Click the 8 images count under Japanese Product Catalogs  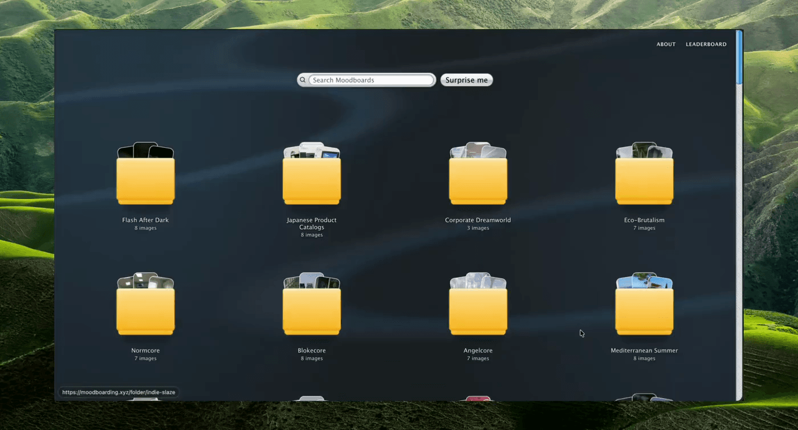point(312,235)
